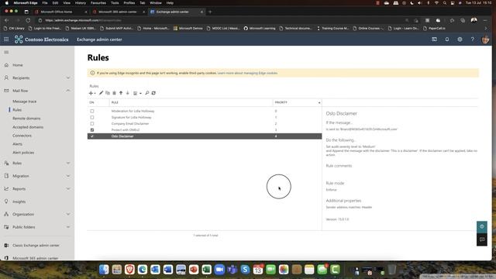496x279 pixels.
Task: Collapse the Mail flow nav section
Action: [68, 91]
